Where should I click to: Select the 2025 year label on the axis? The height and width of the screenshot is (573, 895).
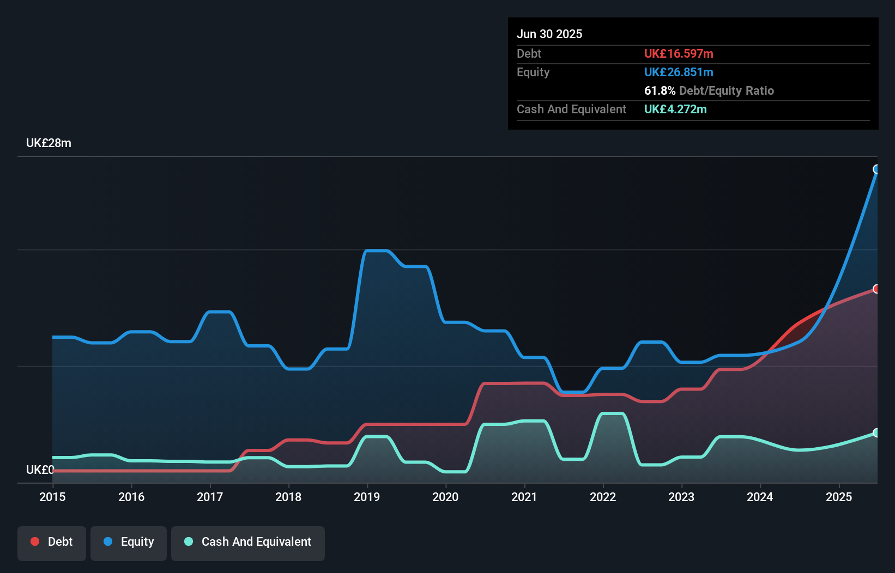[x=839, y=497]
